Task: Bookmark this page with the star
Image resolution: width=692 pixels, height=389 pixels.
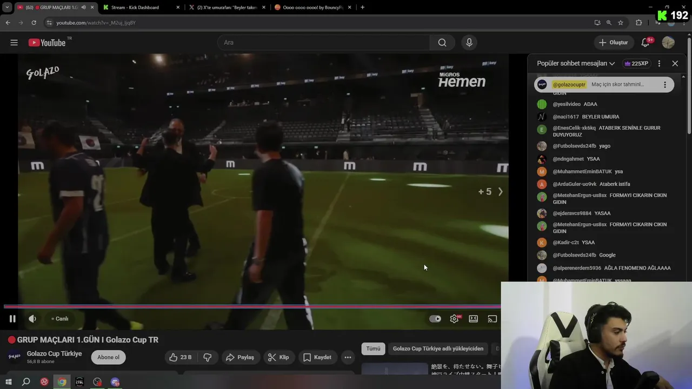Action: (621, 23)
